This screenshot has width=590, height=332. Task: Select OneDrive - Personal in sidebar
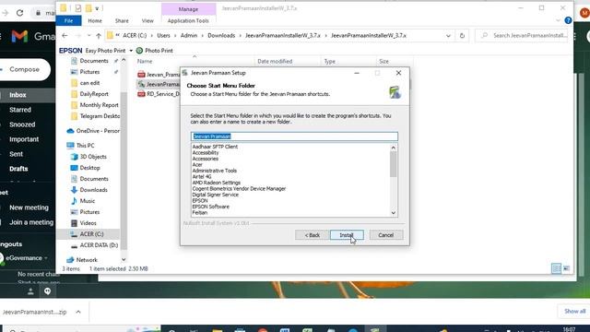[x=93, y=131]
